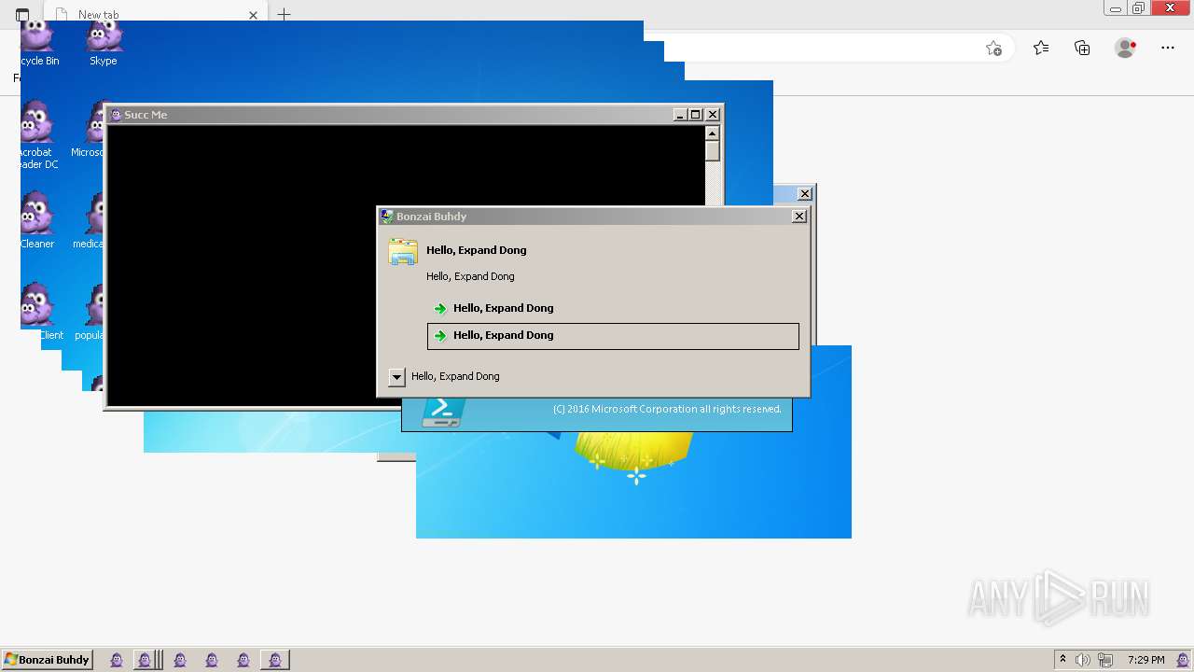1194x672 pixels.
Task: Open the Cleaner desktop shortcut
Action: coord(37,221)
